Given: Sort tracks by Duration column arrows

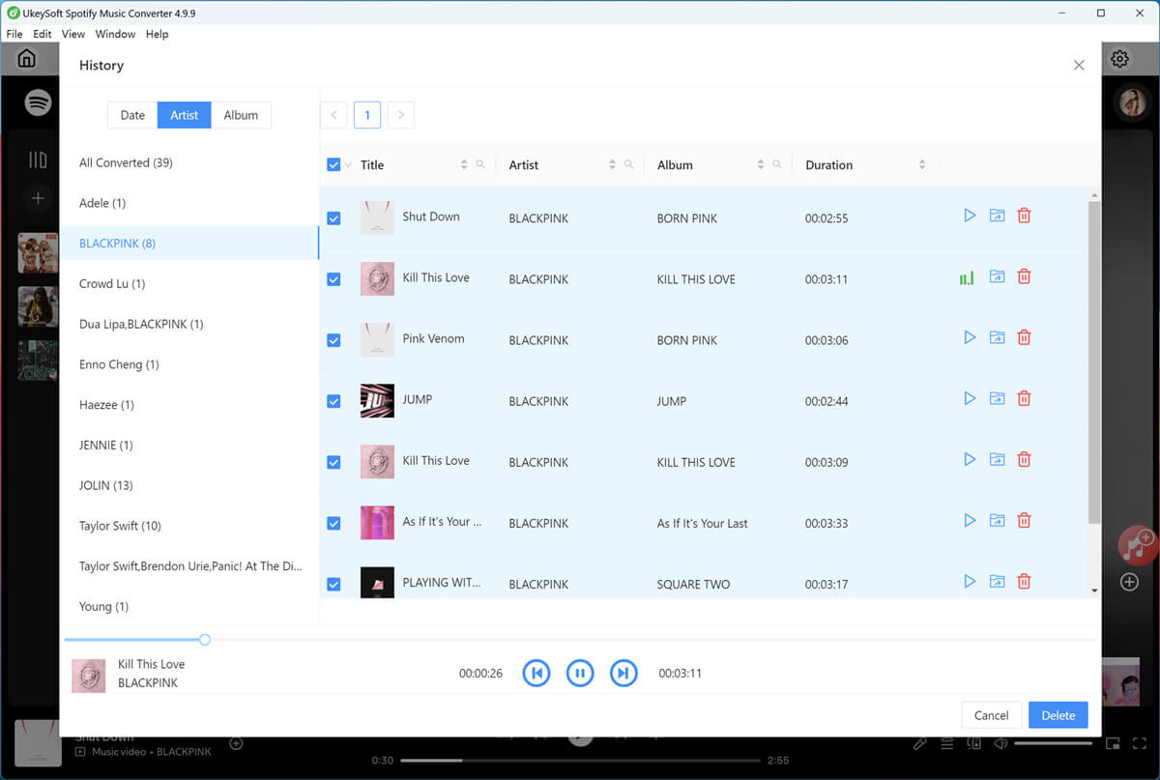Looking at the screenshot, I should pyautogui.click(x=922, y=165).
